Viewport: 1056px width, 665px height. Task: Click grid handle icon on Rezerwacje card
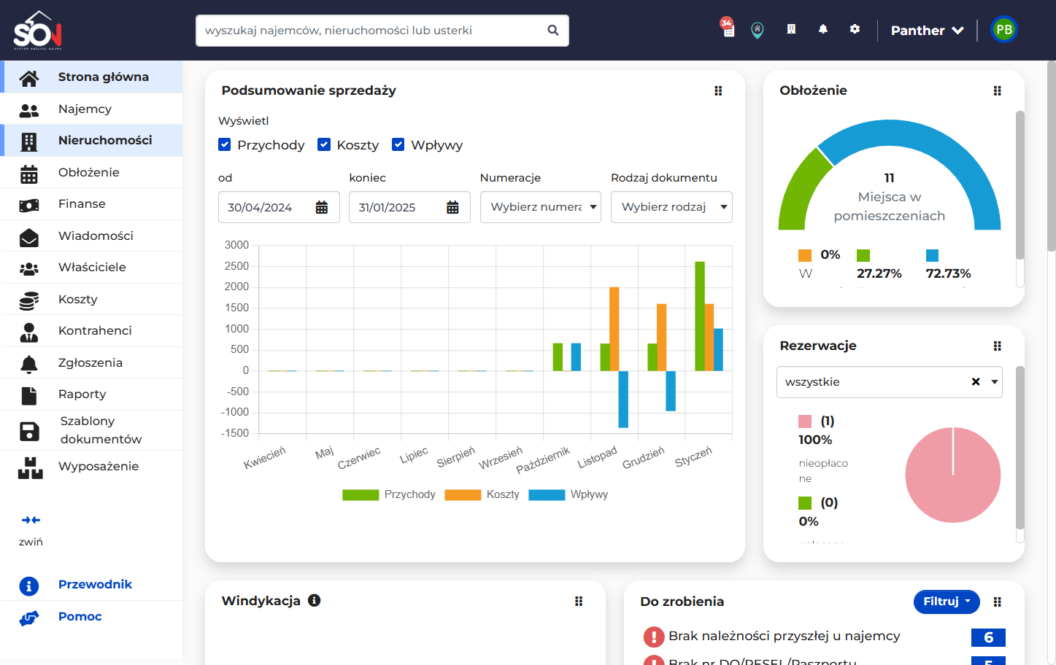tap(998, 346)
